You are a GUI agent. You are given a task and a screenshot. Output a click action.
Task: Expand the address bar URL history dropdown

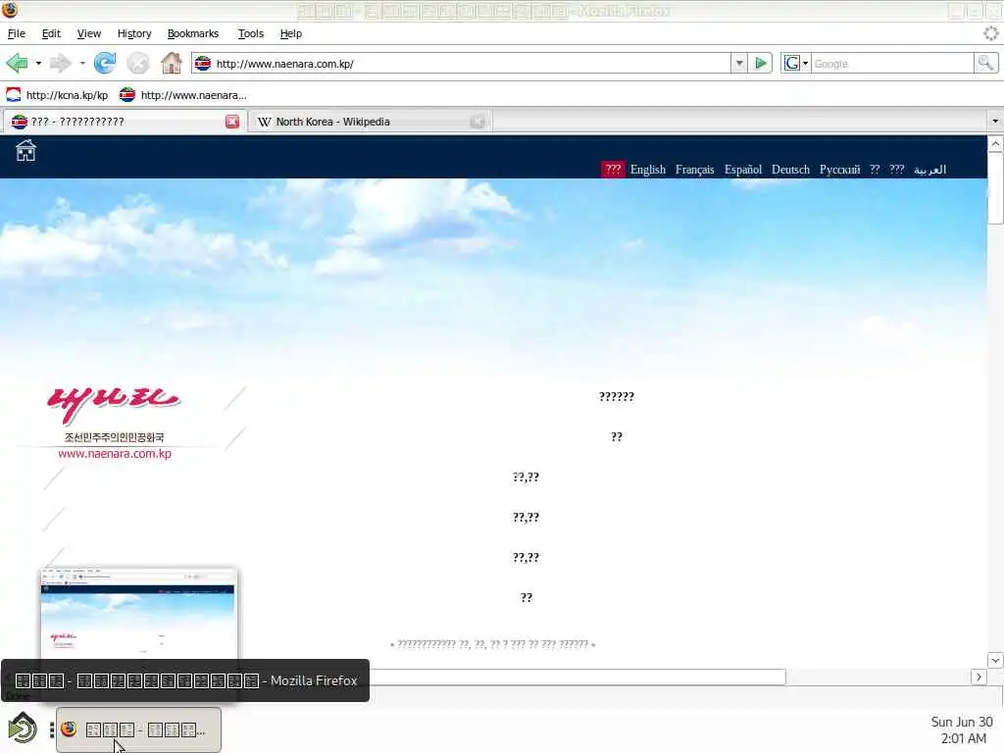point(739,63)
